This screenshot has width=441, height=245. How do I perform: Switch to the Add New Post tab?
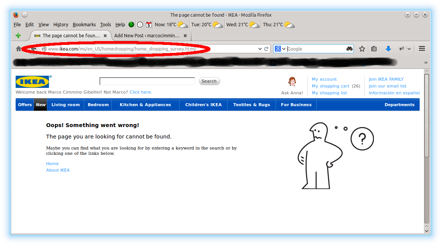pos(147,35)
